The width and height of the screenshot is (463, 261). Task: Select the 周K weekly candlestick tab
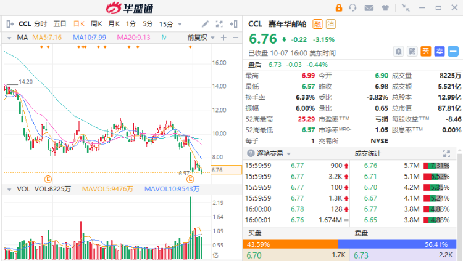(96, 24)
